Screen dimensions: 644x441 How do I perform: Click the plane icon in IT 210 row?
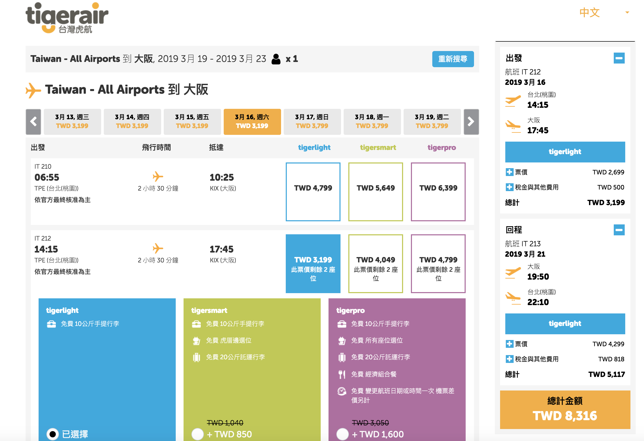[158, 177]
